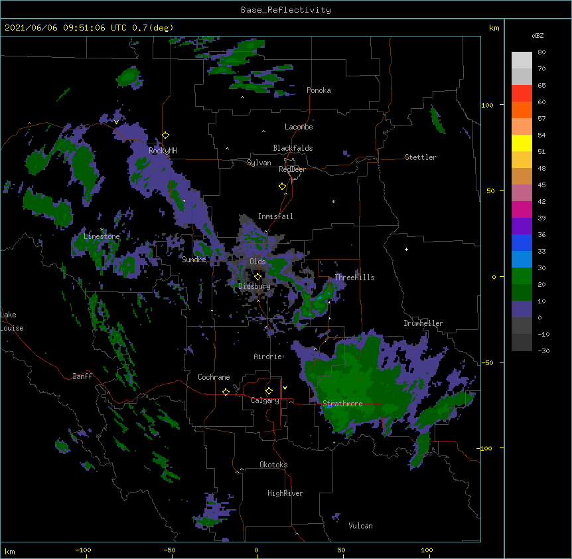Pick the magenta 39–42 dBZ legend swatch

point(522,210)
